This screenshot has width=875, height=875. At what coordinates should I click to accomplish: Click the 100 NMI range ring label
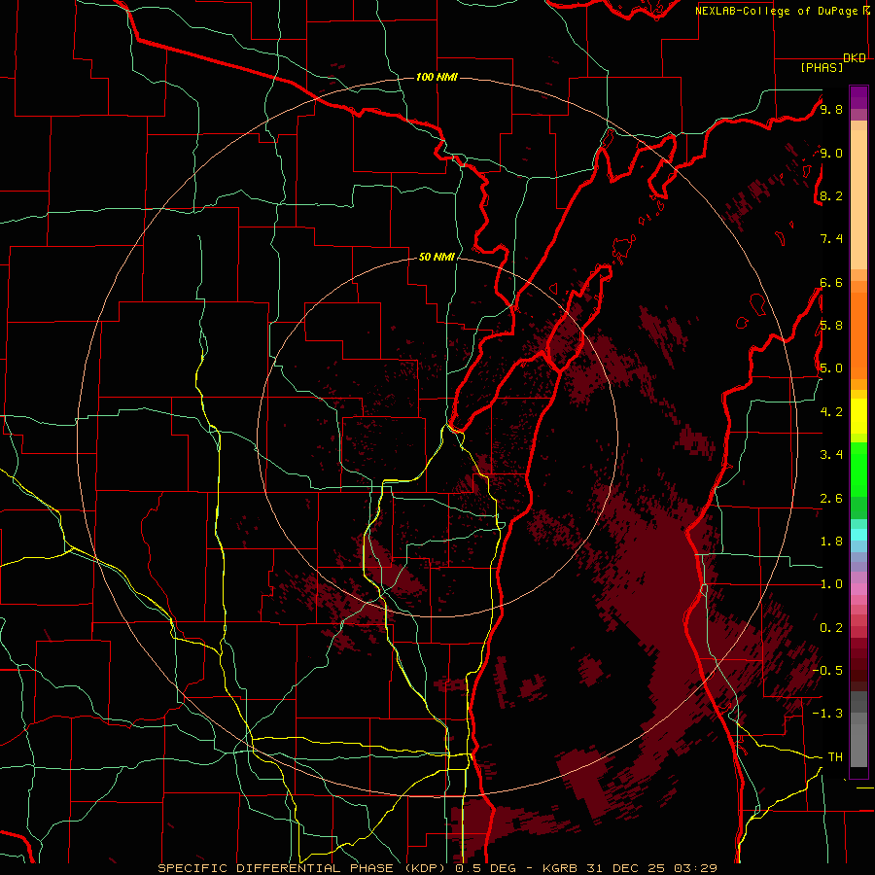point(437,77)
